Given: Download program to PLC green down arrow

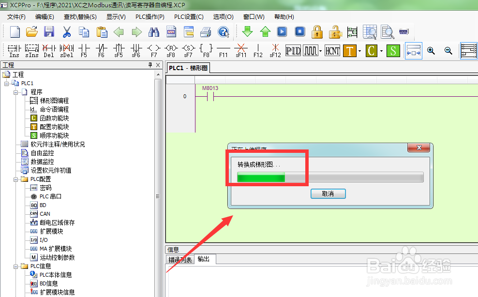Looking at the screenshot, I should tap(248, 31).
